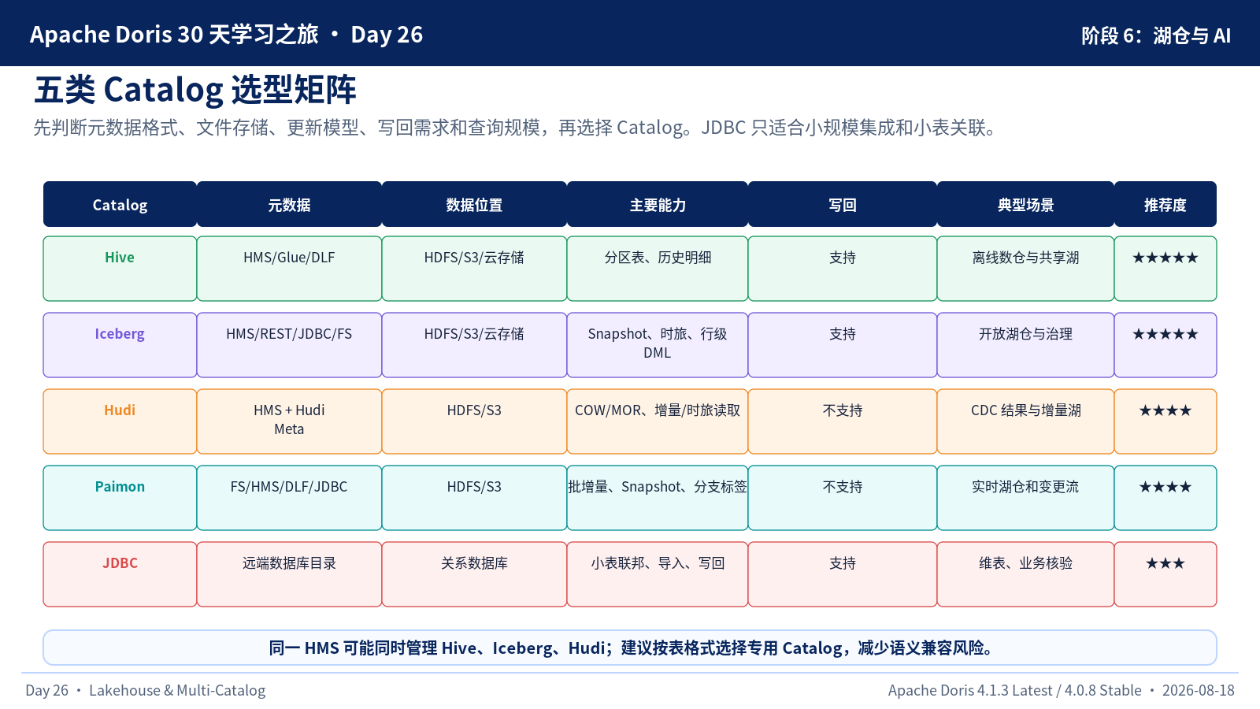Viewport: 1260px width, 709px height.
Task: Click the FS/HMS/DLF/JDBC metadata cell
Action: tap(289, 498)
